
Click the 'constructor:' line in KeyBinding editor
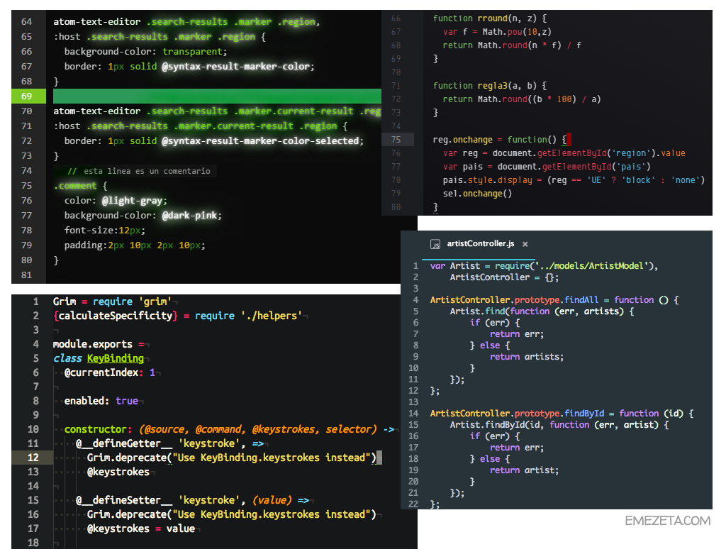click(x=229, y=429)
